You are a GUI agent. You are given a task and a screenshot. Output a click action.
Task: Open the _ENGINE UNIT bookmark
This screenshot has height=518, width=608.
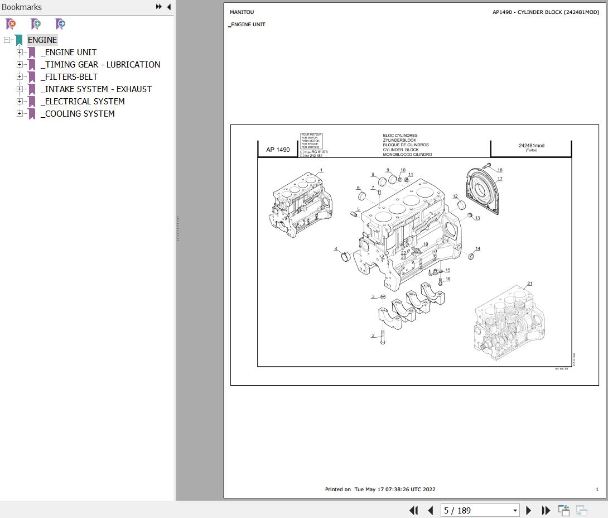[69, 52]
